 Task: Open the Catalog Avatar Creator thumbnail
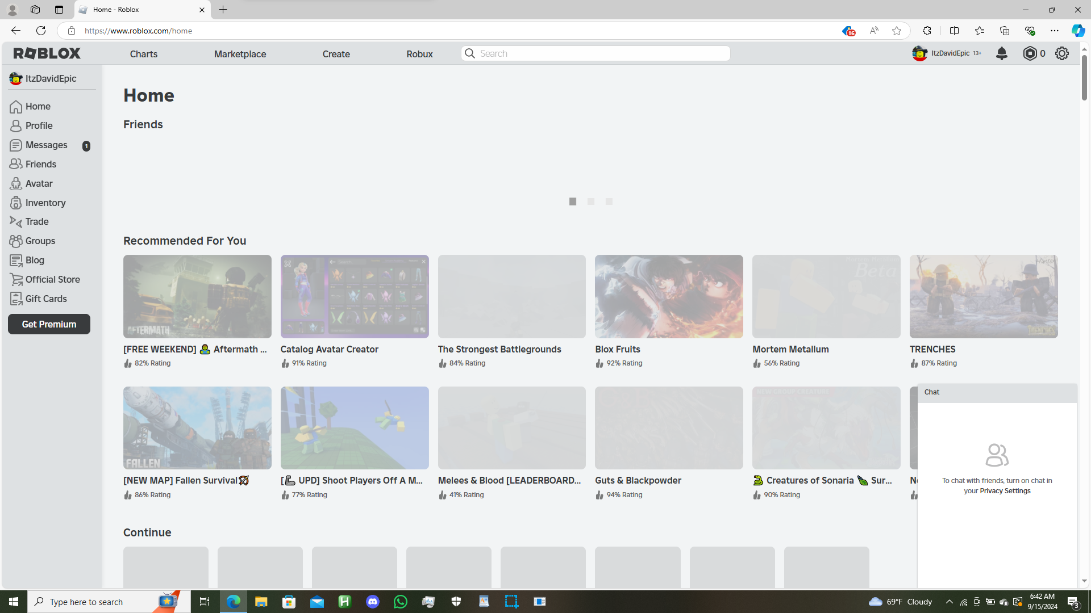[355, 296]
